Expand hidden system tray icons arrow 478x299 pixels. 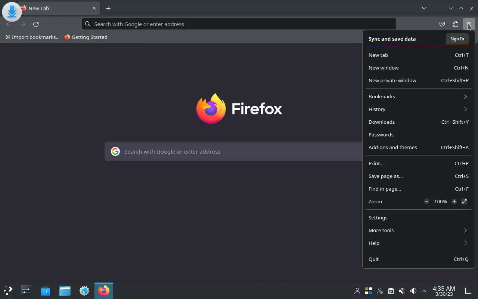424,291
